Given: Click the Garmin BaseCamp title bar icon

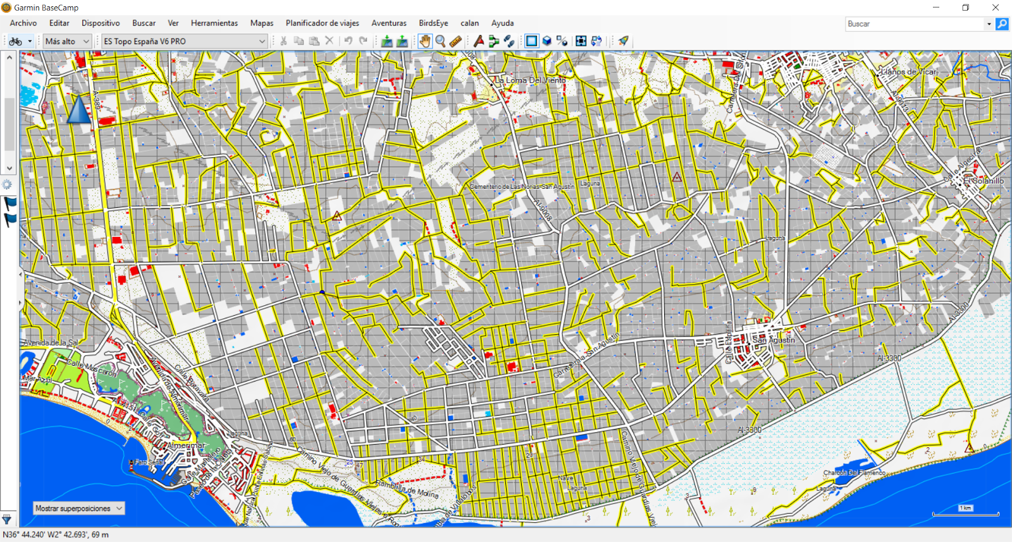Looking at the screenshot, I should 6,8.
